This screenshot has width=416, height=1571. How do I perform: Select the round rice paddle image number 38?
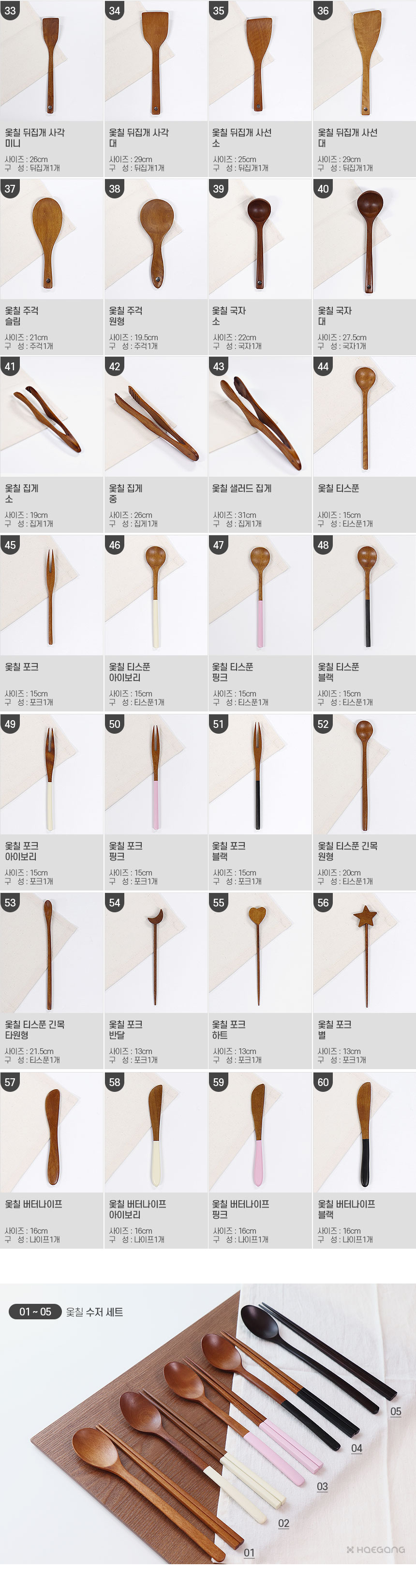[156, 239]
